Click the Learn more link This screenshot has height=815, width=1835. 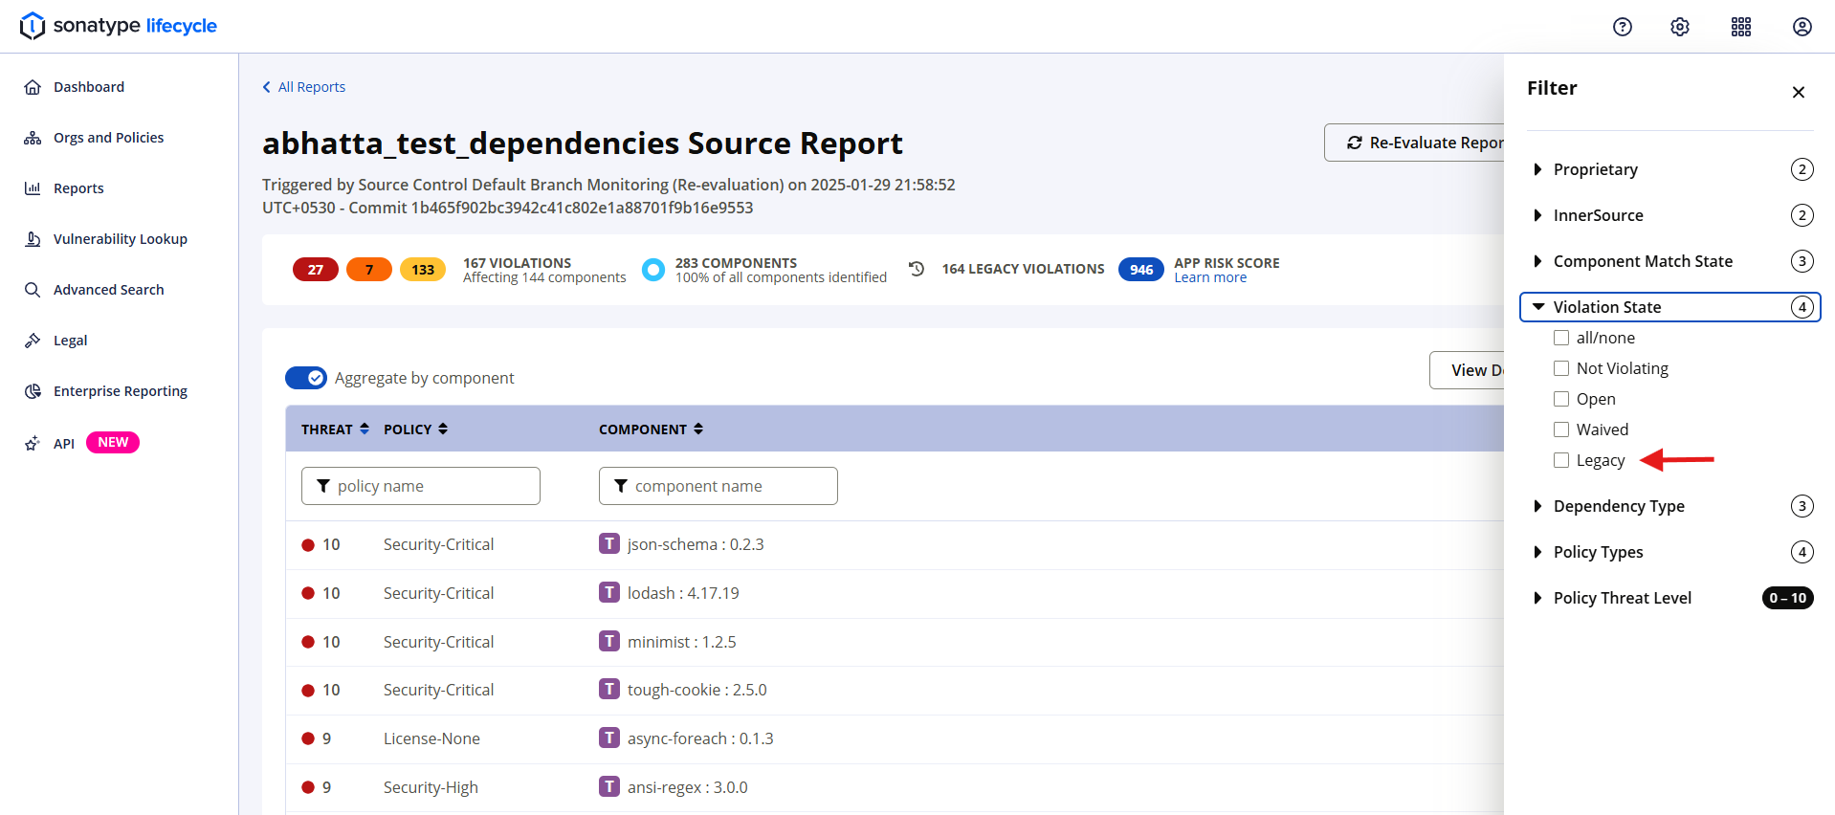point(1210,277)
